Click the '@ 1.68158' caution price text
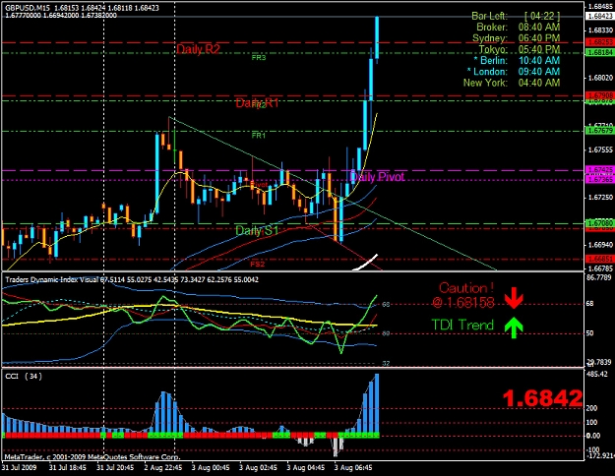 tap(463, 303)
